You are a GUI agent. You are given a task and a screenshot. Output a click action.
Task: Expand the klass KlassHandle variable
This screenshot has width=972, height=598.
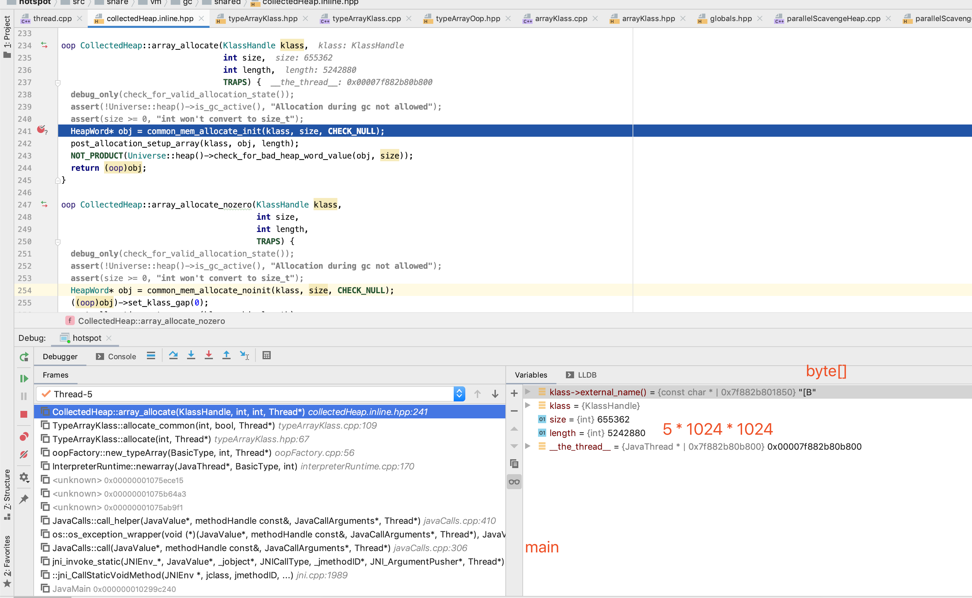(x=527, y=405)
